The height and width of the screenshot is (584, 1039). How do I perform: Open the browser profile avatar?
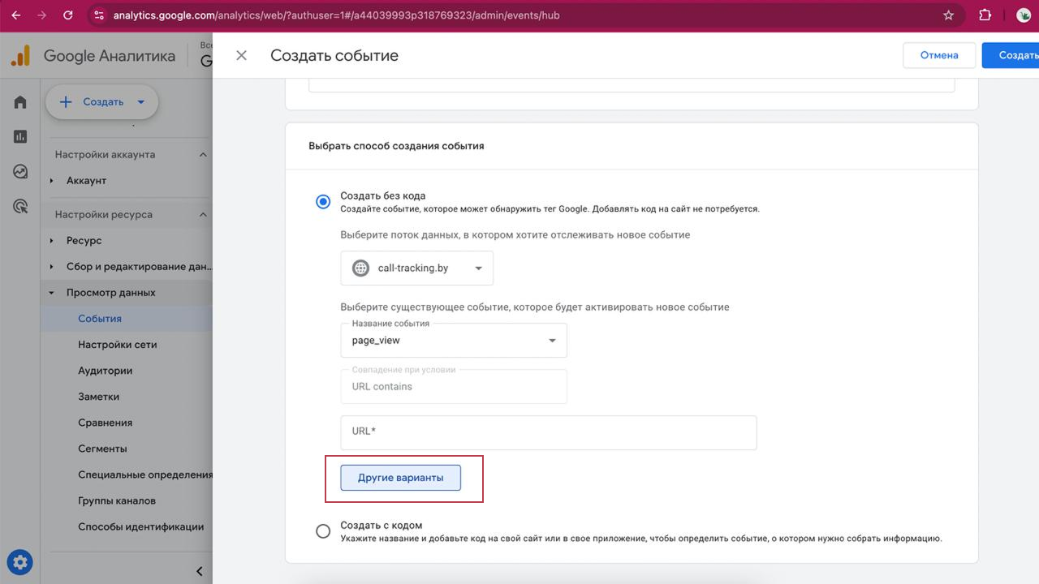pyautogui.click(x=1024, y=15)
